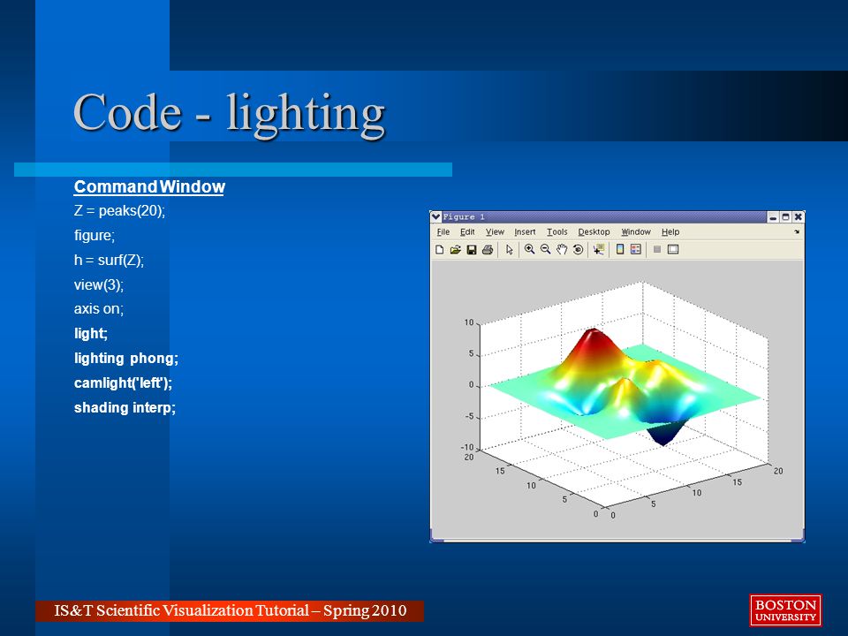Click the 'view(3);' code line

(x=99, y=284)
